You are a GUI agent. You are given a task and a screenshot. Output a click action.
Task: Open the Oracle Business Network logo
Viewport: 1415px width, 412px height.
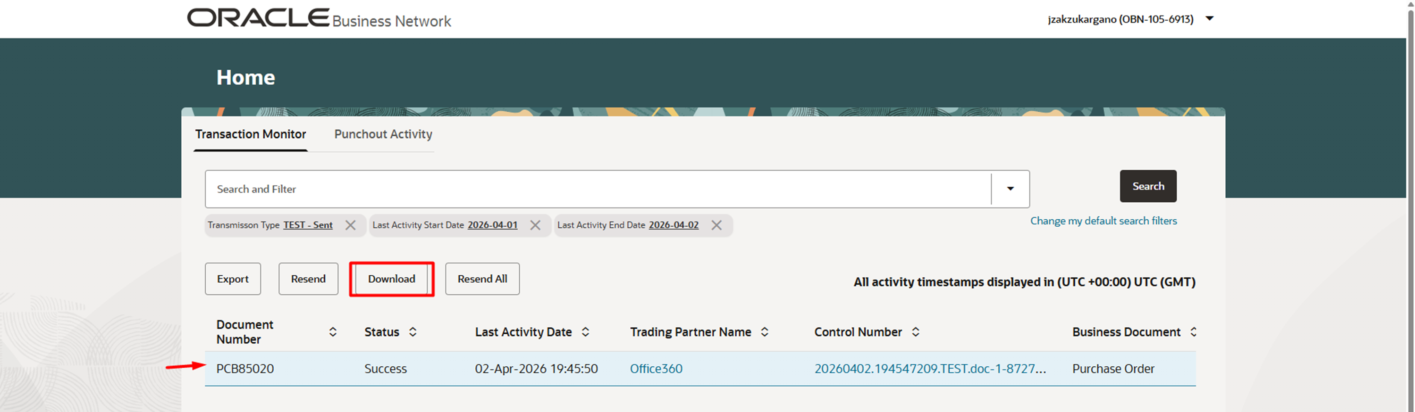tap(319, 18)
